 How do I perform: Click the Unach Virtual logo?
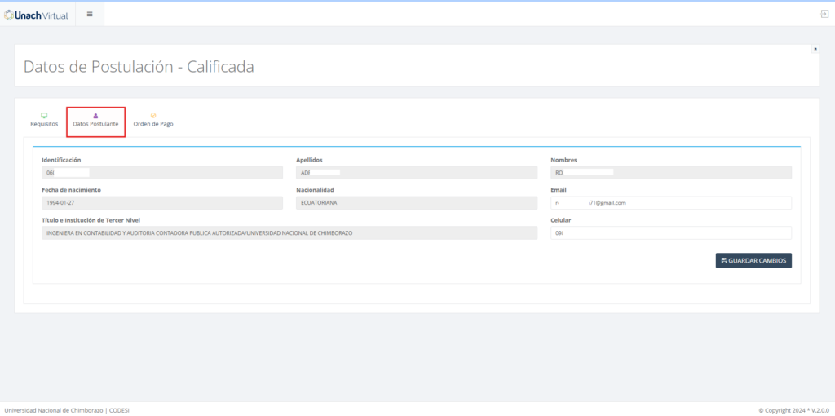(x=37, y=14)
